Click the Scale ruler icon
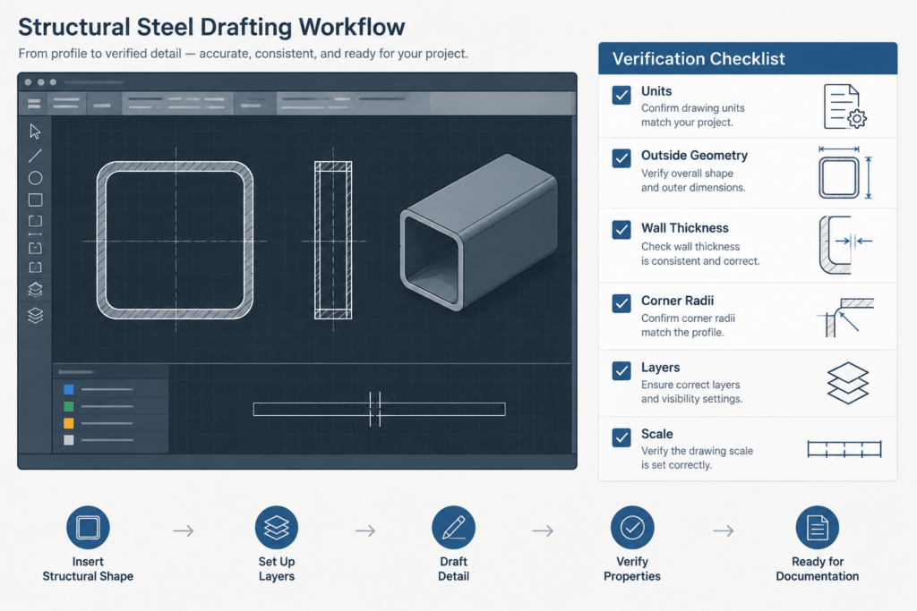Image resolution: width=917 pixels, height=611 pixels. 844,448
